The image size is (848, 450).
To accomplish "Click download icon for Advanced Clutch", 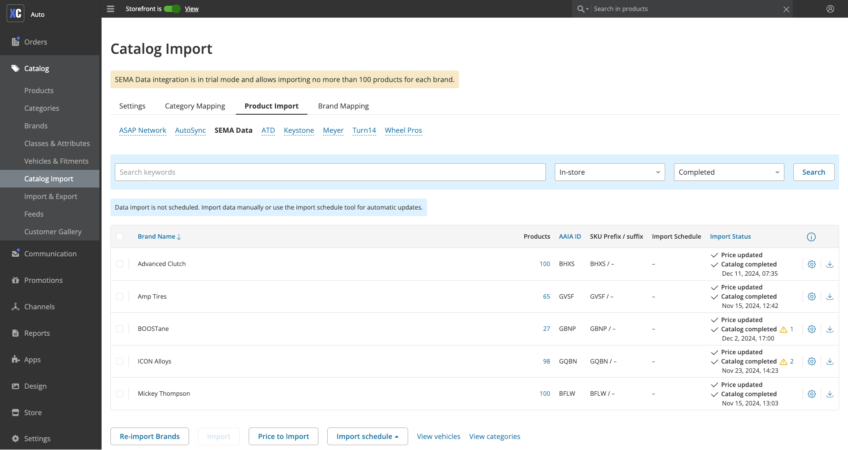I will [830, 264].
